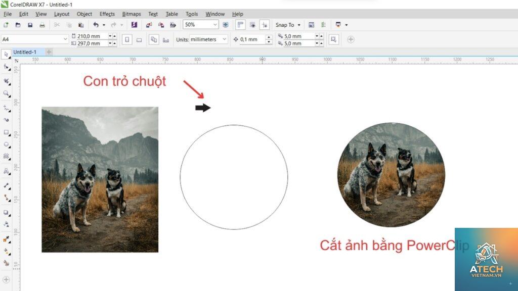Open the Effects menu
518x291 pixels.
[x=107, y=14]
